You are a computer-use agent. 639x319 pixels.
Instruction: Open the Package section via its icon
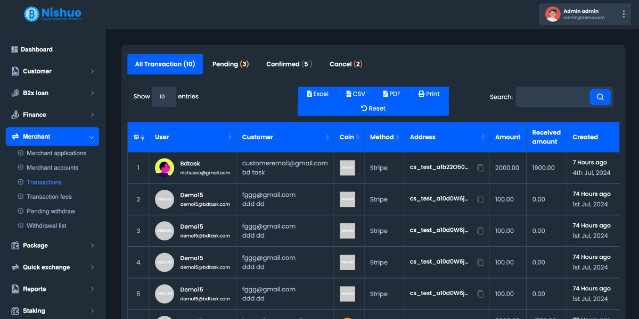(15, 245)
